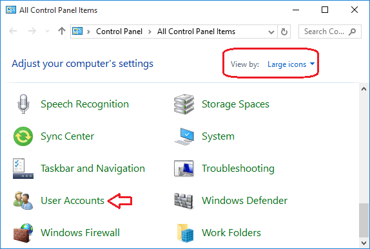
Task: Open the address bar history dropdown chevron
Action: click(271, 32)
